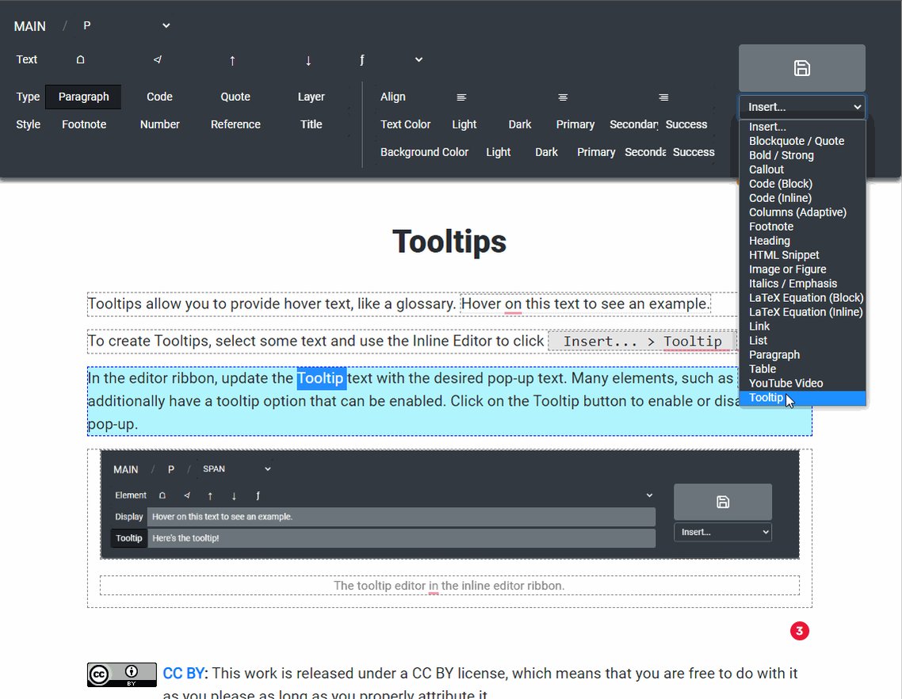
Task: Click the caption "The tooltip editor in the inline editor ribbon."
Action: click(449, 586)
